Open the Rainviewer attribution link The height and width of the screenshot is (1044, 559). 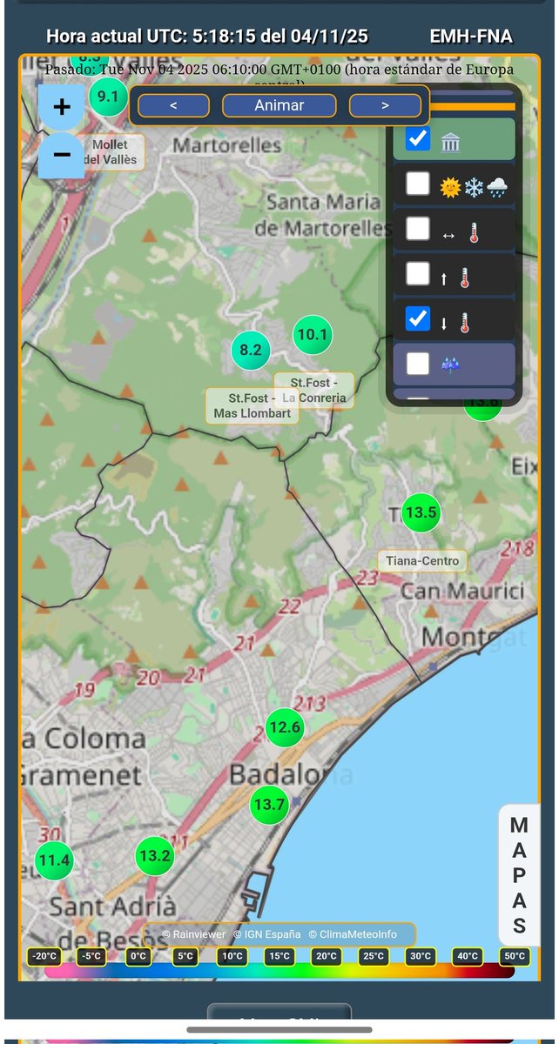[194, 934]
